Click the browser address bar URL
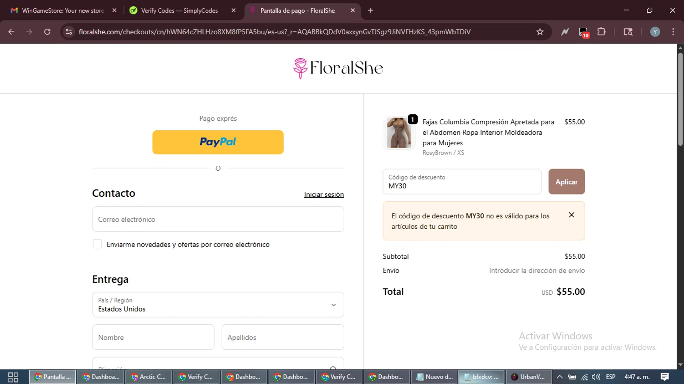Screen dimensions: 684x384 (275, 32)
